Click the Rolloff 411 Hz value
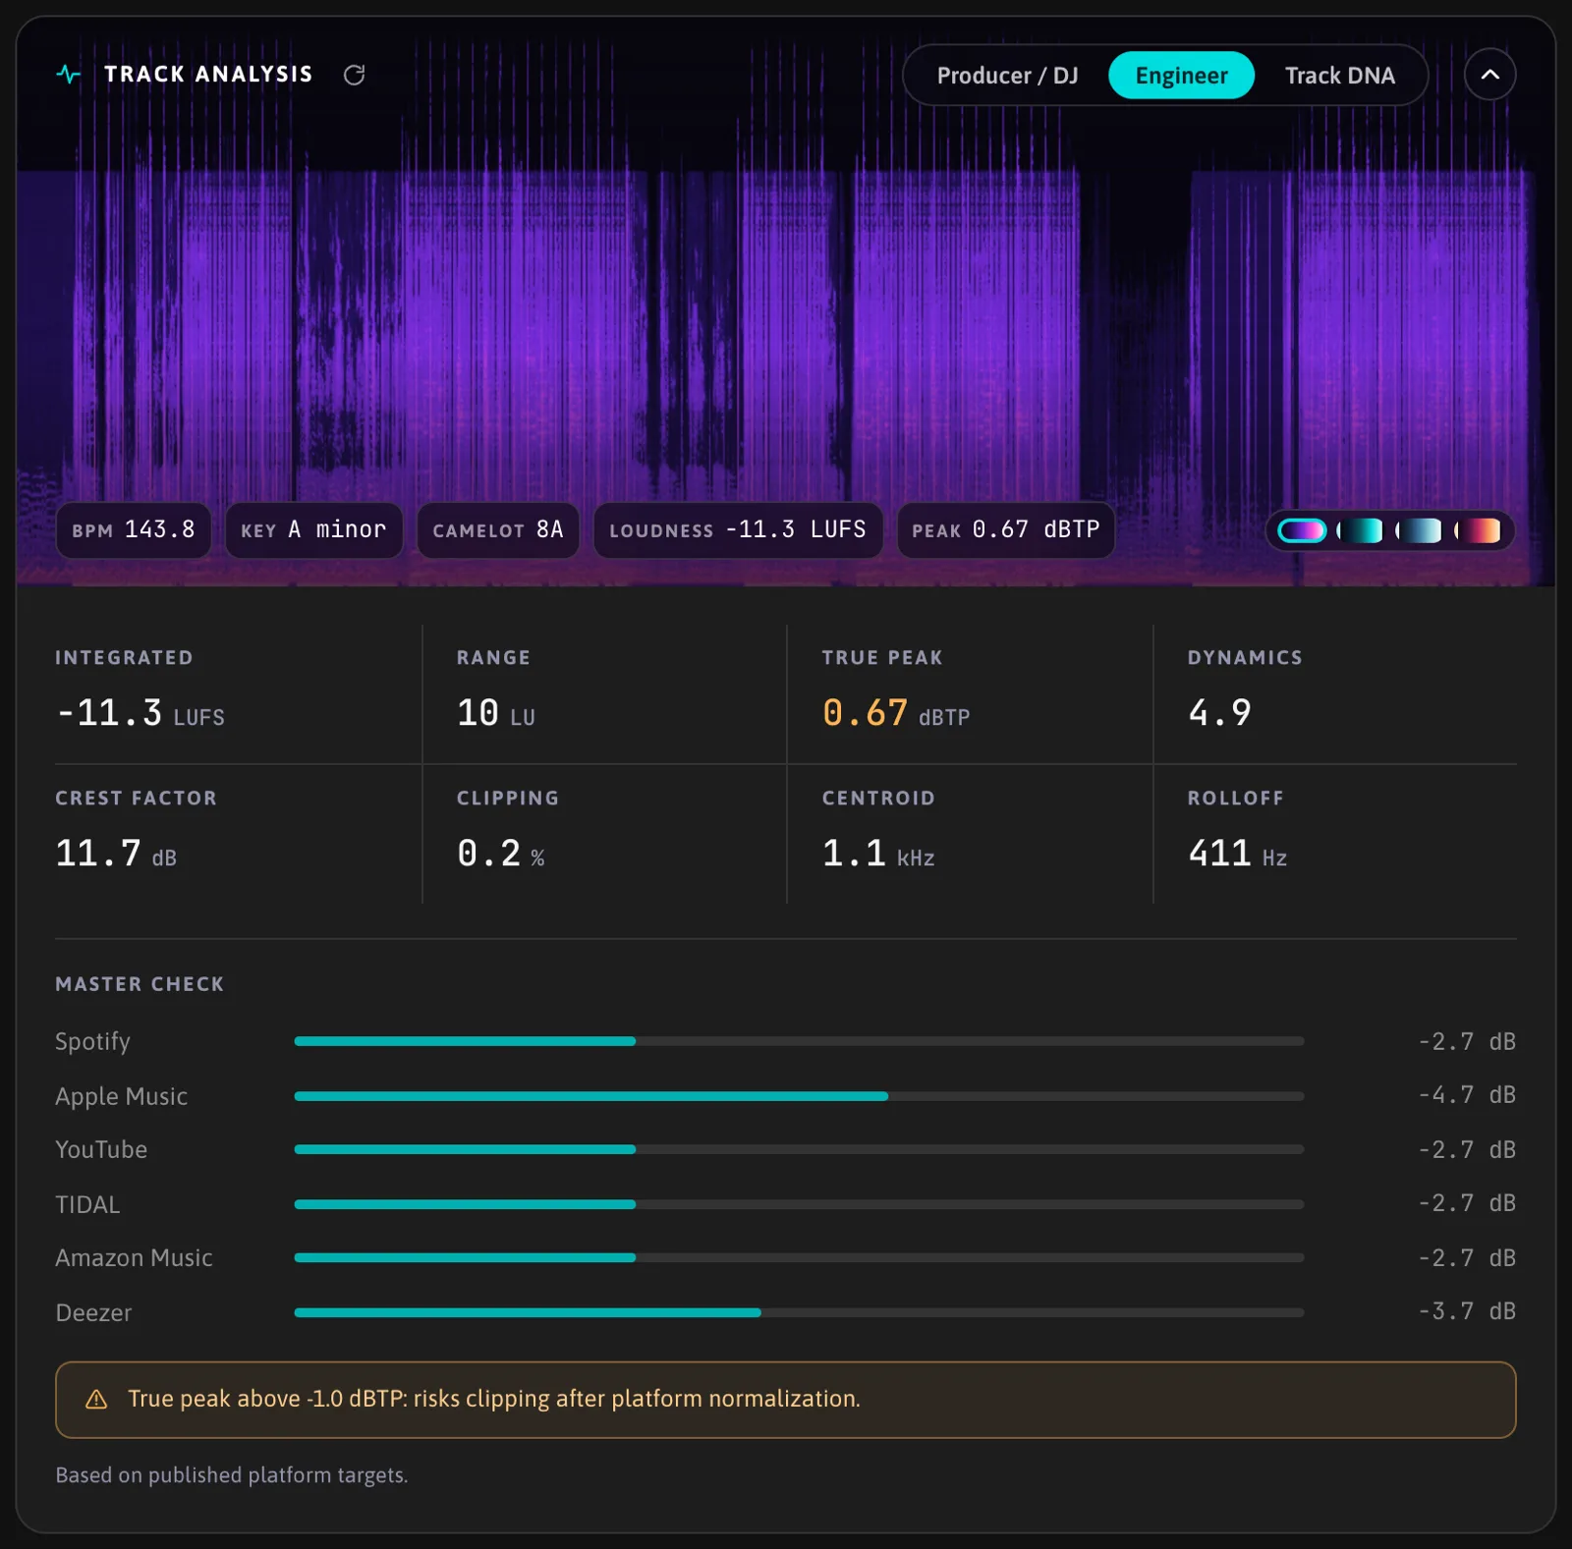Image resolution: width=1572 pixels, height=1549 pixels. (1237, 854)
